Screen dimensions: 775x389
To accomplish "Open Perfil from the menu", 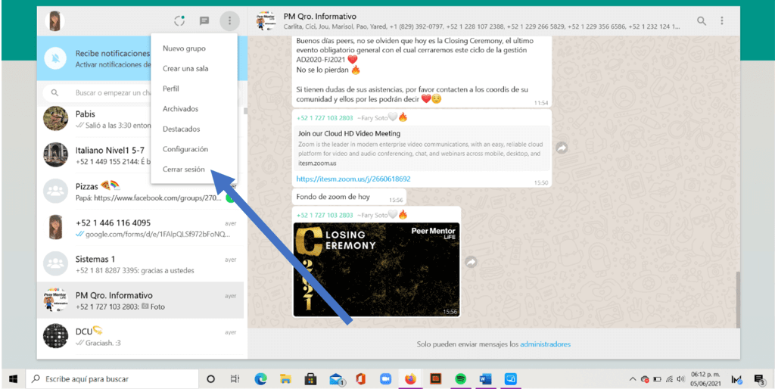I will (x=170, y=89).
